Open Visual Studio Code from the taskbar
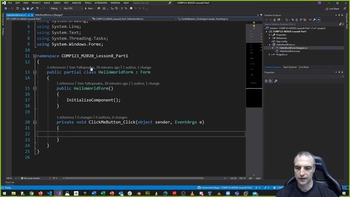 (49, 193)
